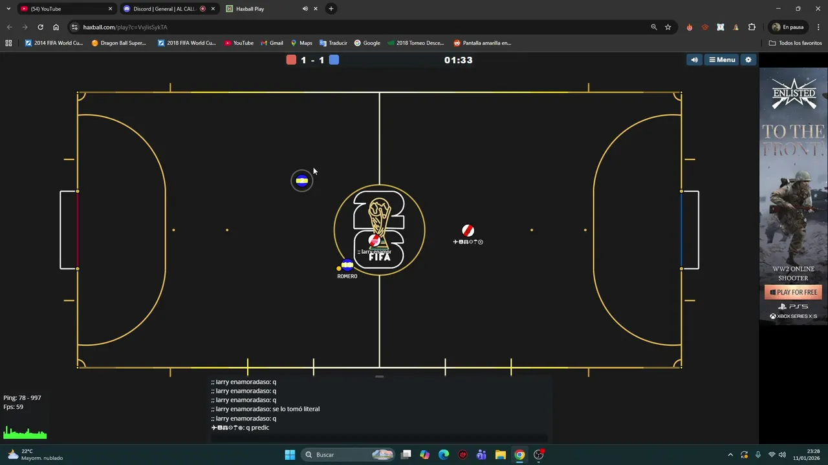
Task: Click the match timer 01:33
Action: click(x=458, y=60)
